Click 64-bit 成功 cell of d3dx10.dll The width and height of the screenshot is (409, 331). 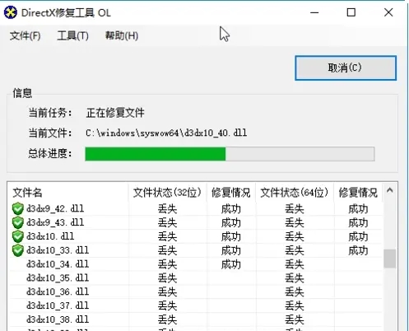pos(358,236)
